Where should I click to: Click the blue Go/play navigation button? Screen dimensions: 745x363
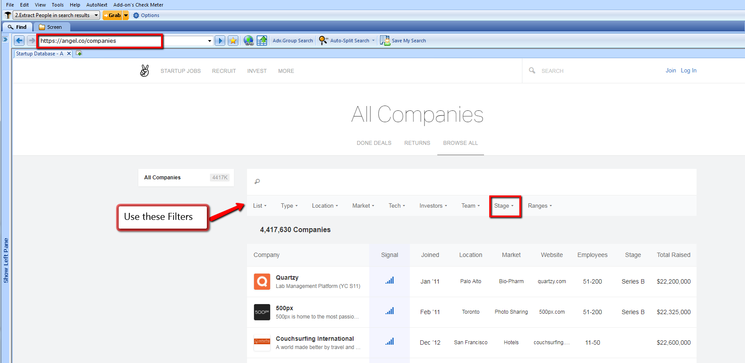(x=220, y=41)
